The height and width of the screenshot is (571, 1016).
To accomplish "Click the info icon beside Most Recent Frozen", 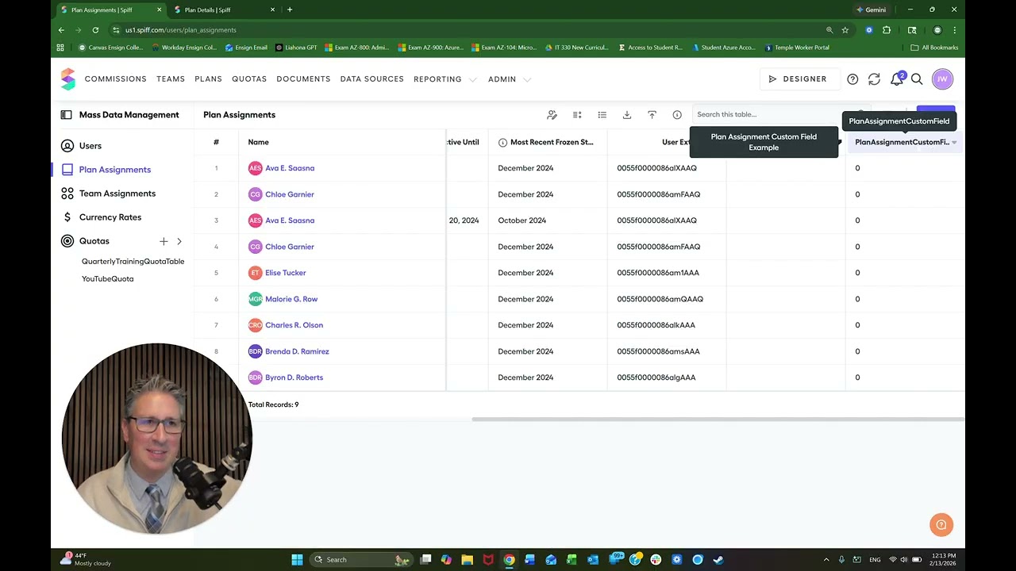I will coord(502,143).
